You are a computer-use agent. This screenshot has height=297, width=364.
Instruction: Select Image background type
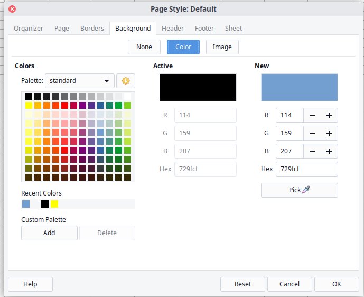coord(222,47)
